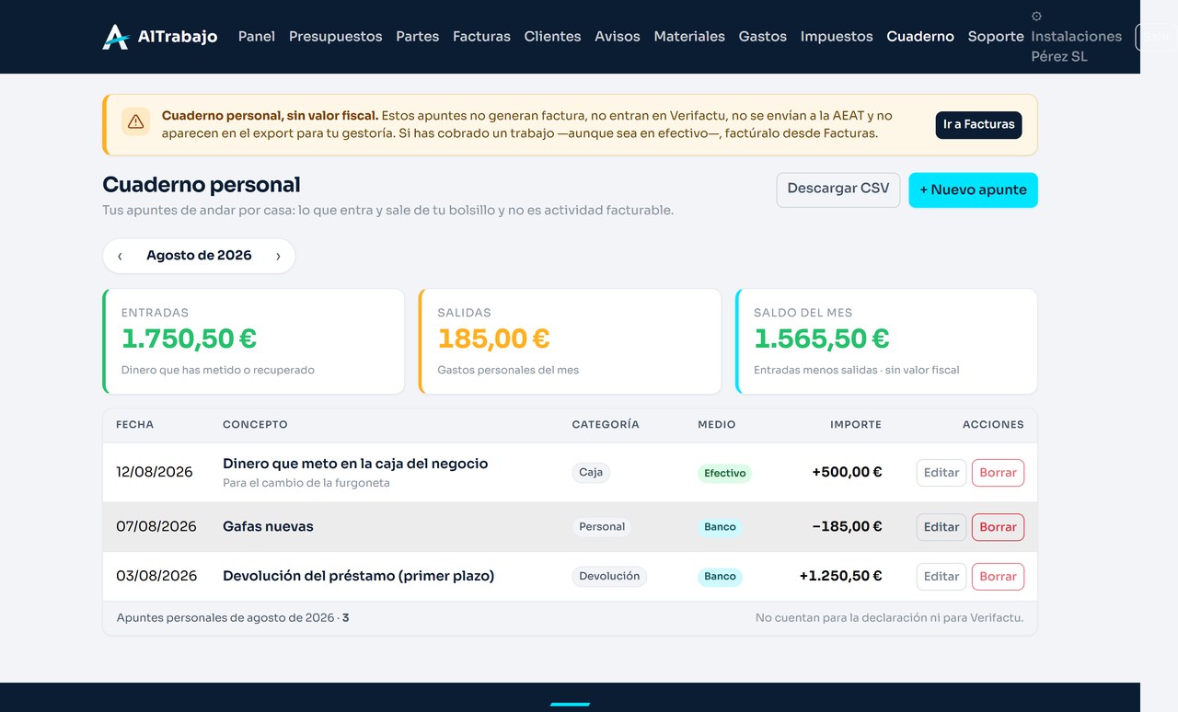
Task: Edit the Gafas nuevas entry
Action: tap(941, 527)
